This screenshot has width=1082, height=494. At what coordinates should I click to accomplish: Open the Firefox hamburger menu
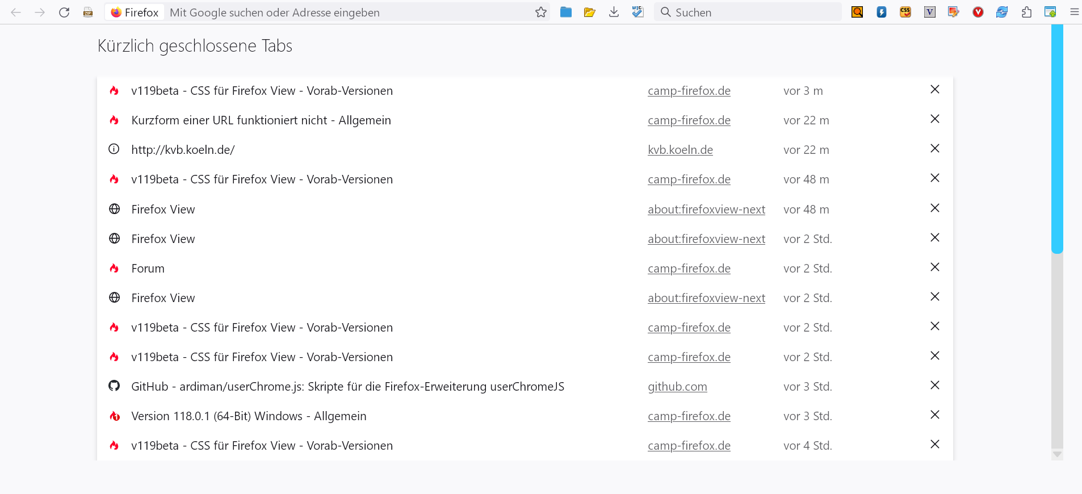pyautogui.click(x=1074, y=12)
